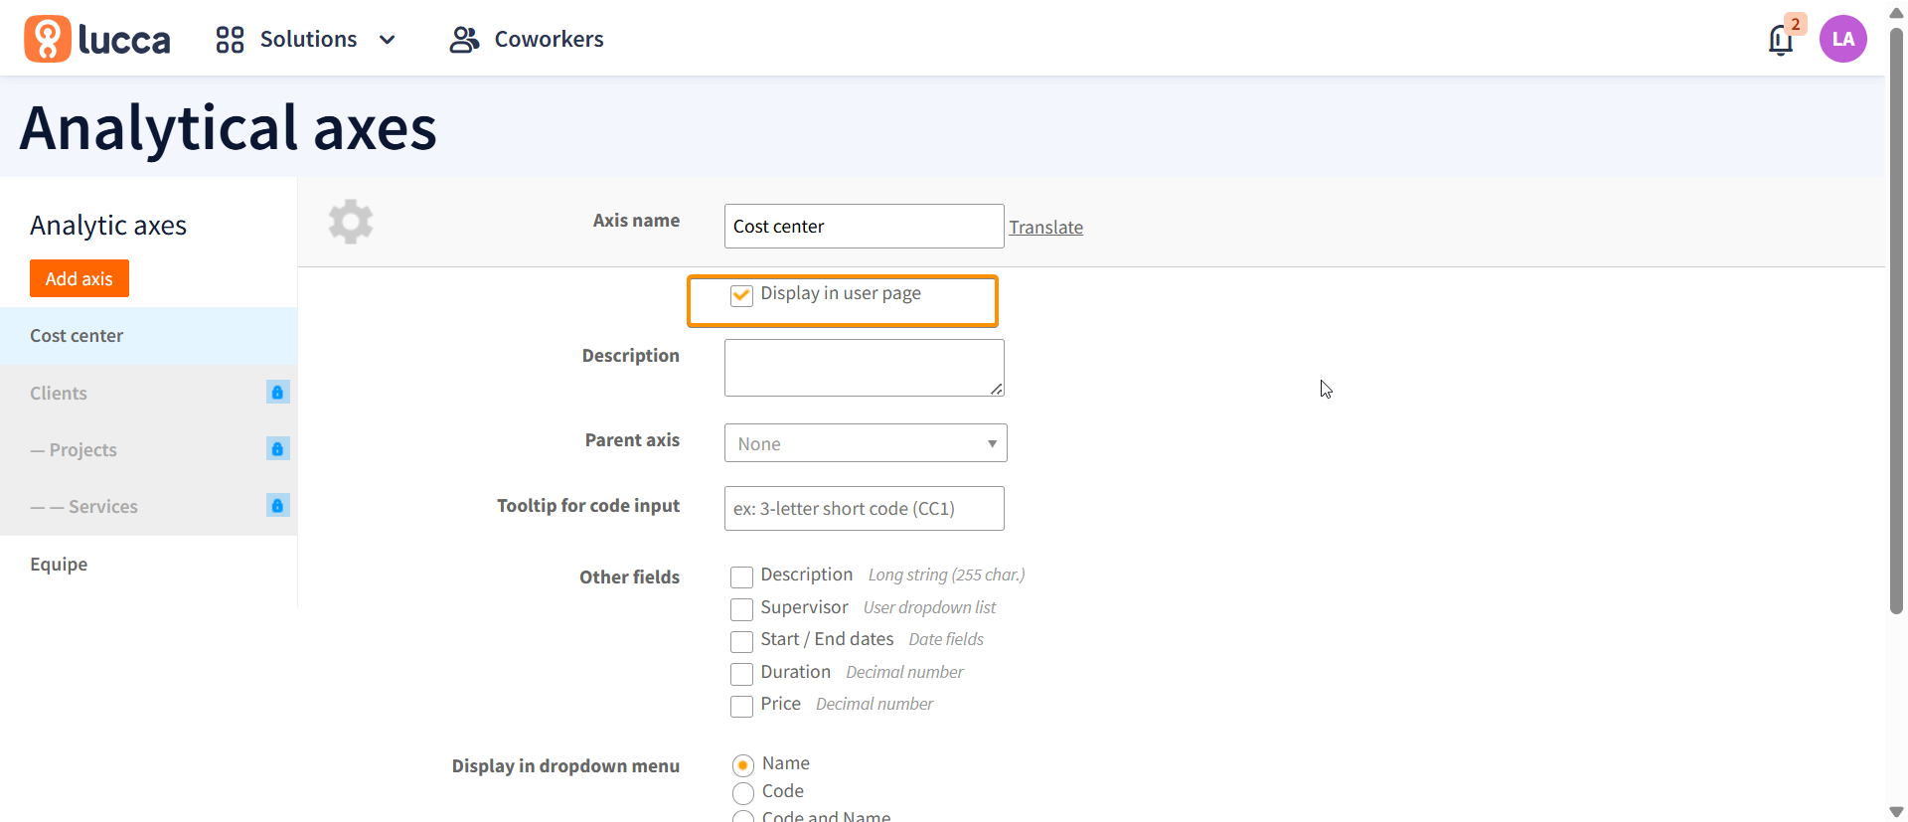
Task: Open the Solutions menu label
Action: click(x=308, y=39)
